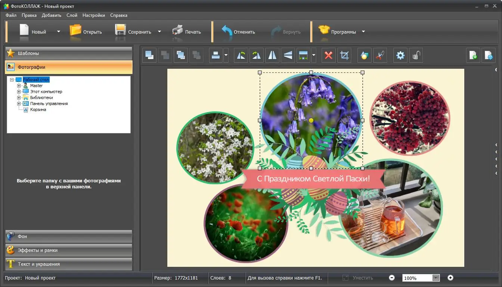Click the Печать print button
This screenshot has width=502, height=287.
pos(187,32)
